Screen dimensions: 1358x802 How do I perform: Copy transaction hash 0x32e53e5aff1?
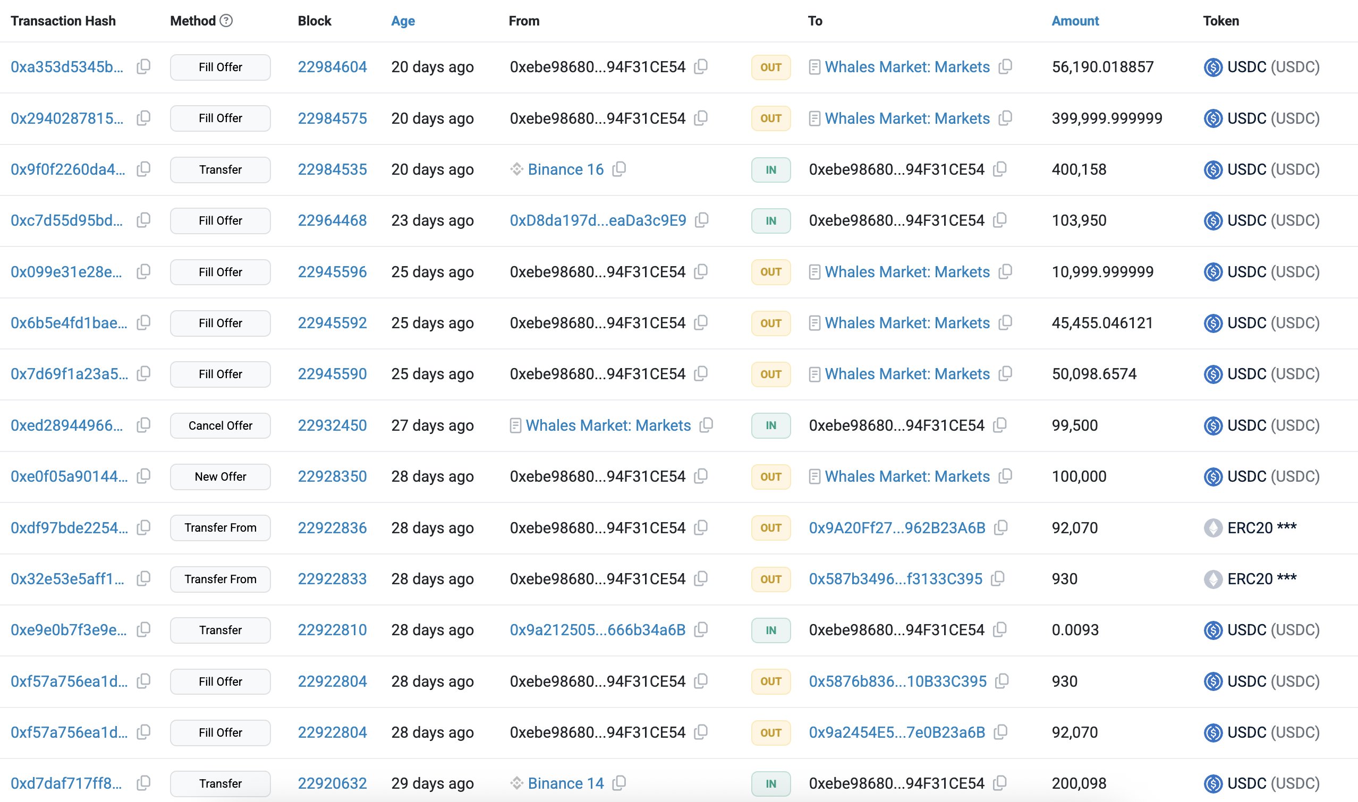click(x=143, y=579)
